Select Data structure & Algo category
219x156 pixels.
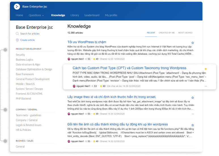[28, 65]
